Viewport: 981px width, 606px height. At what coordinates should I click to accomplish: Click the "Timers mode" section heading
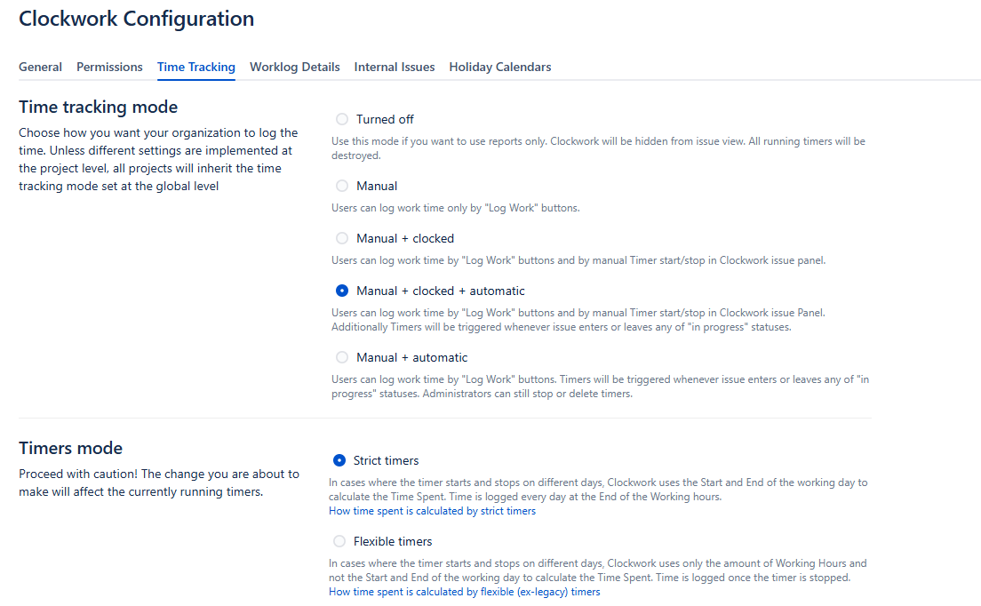click(x=70, y=448)
